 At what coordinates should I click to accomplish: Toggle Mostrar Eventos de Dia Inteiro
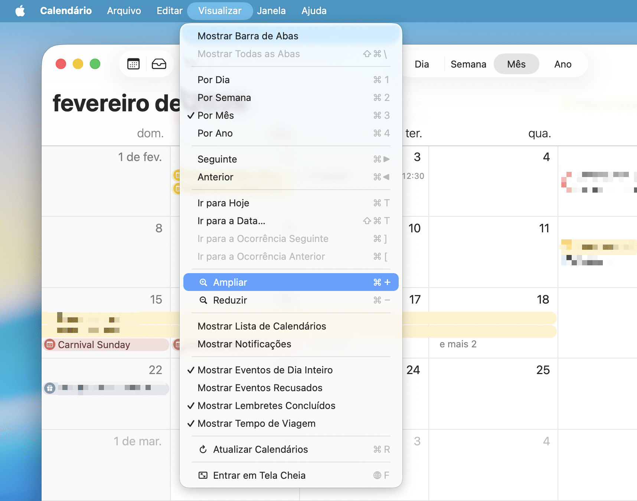(x=265, y=370)
